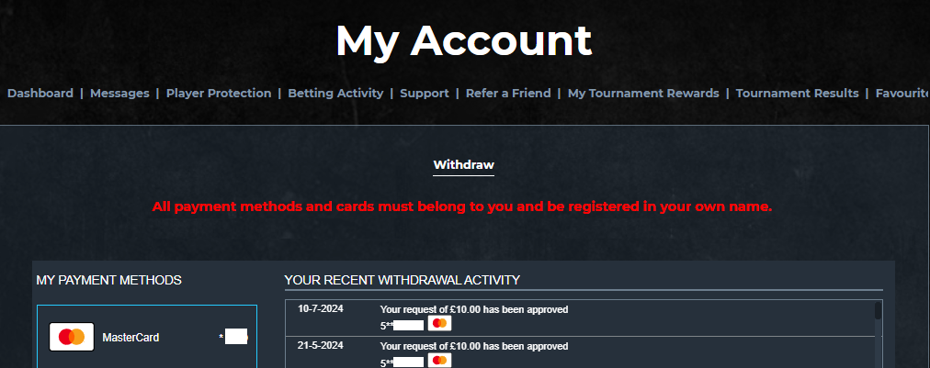Click the masked card number on MasterCard method
This screenshot has height=368, width=930.
coord(233,337)
